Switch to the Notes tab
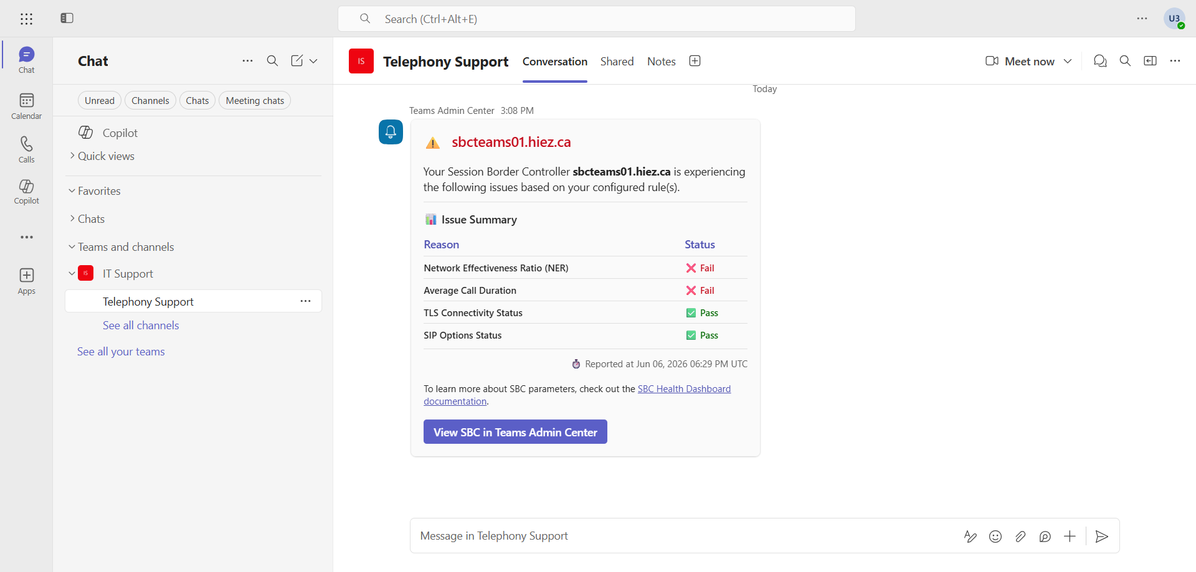 coord(661,62)
